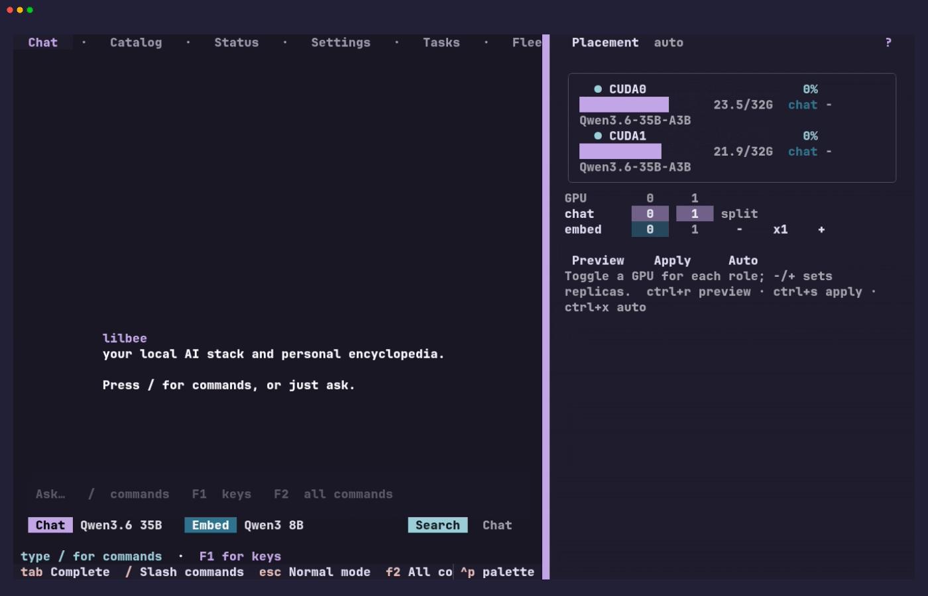Viewport: 928px width, 596px height.
Task: Click the 23.5/32G memory value
Action: (x=743, y=105)
